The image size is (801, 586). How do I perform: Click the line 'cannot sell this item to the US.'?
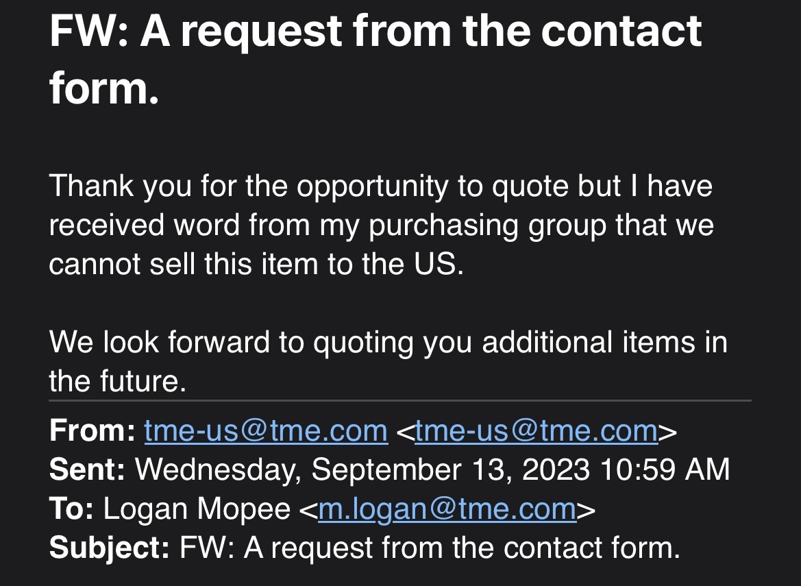tap(256, 264)
